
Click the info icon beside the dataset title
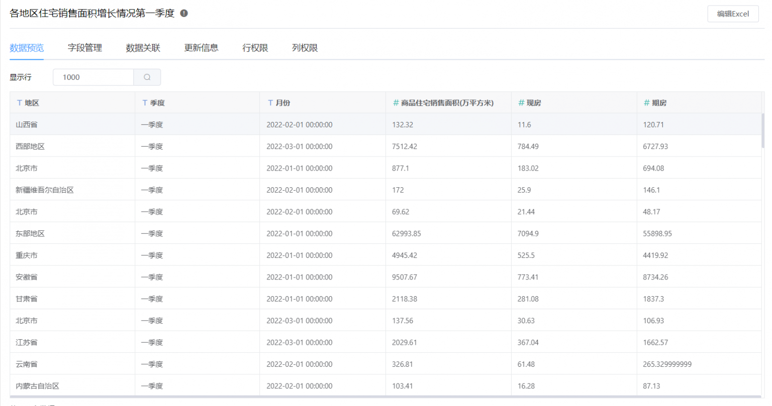coord(184,14)
